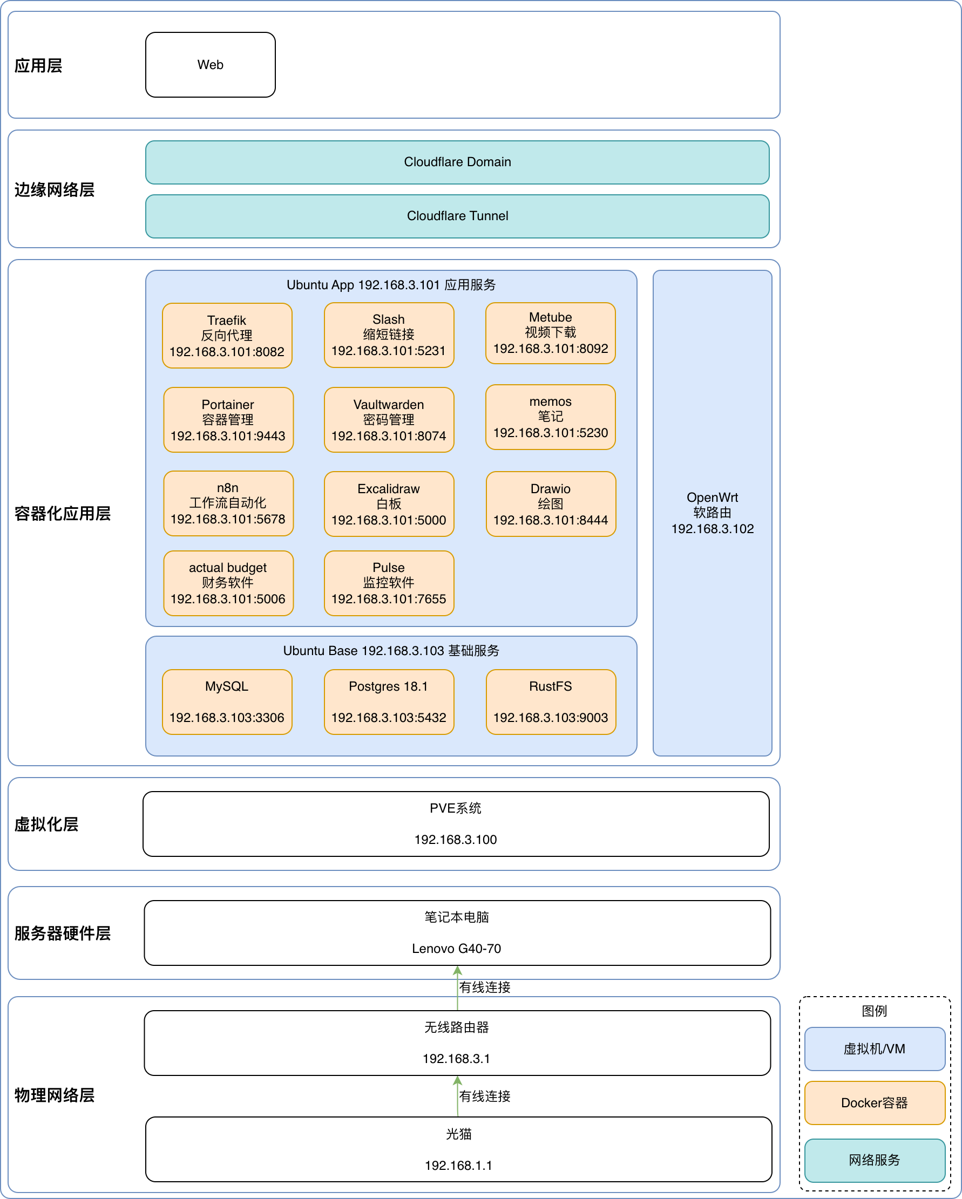Select the Cloudflare Domain block

(x=457, y=162)
